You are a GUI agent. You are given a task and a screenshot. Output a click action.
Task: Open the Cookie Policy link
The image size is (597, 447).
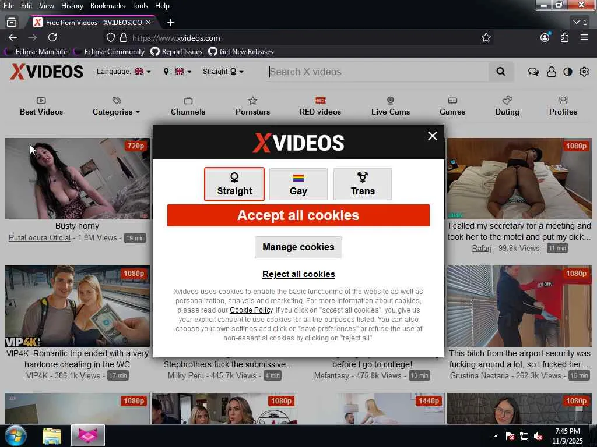click(x=251, y=310)
